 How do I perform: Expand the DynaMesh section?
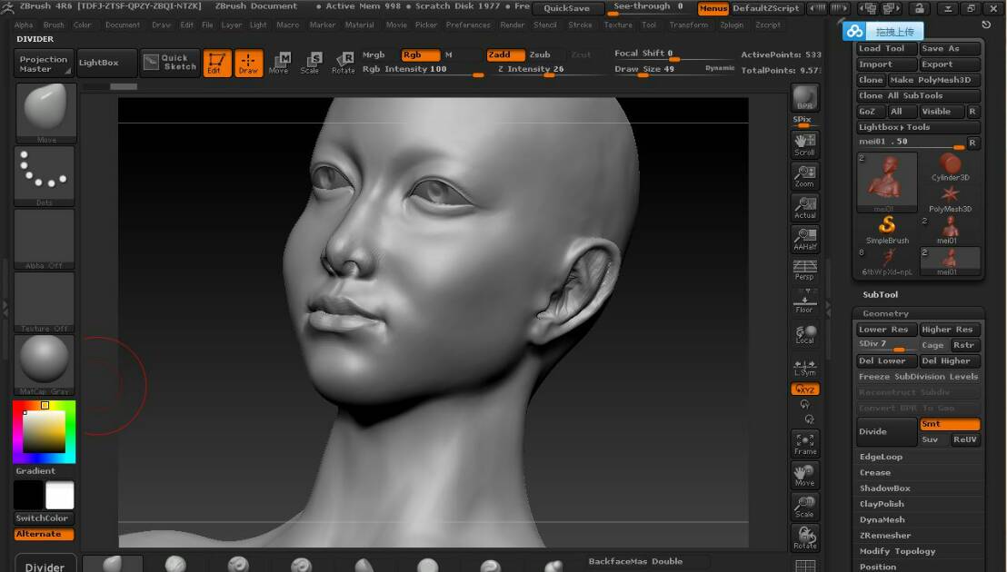tap(882, 519)
